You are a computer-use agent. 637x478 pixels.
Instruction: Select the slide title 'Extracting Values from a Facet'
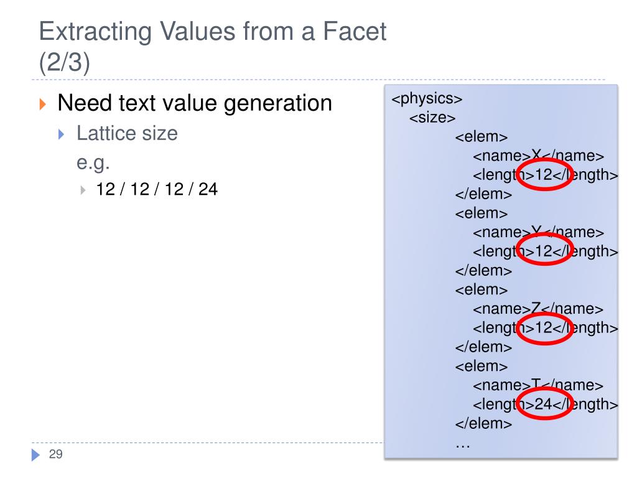pyautogui.click(x=213, y=32)
